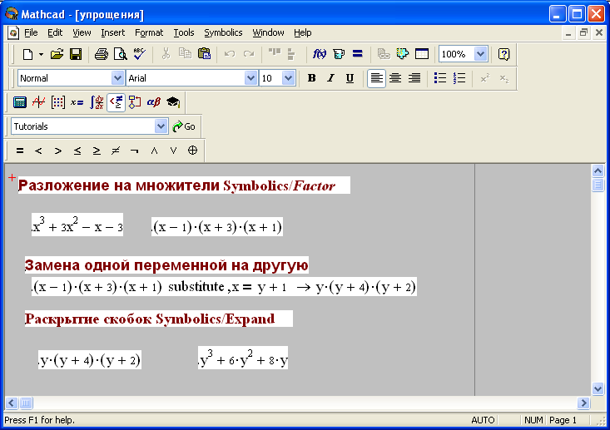The width and height of the screenshot is (610, 430).
Task: Select Center alignment button
Action: click(x=395, y=78)
